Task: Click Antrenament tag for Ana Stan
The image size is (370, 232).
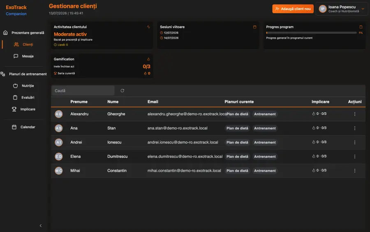Action: 265,128
